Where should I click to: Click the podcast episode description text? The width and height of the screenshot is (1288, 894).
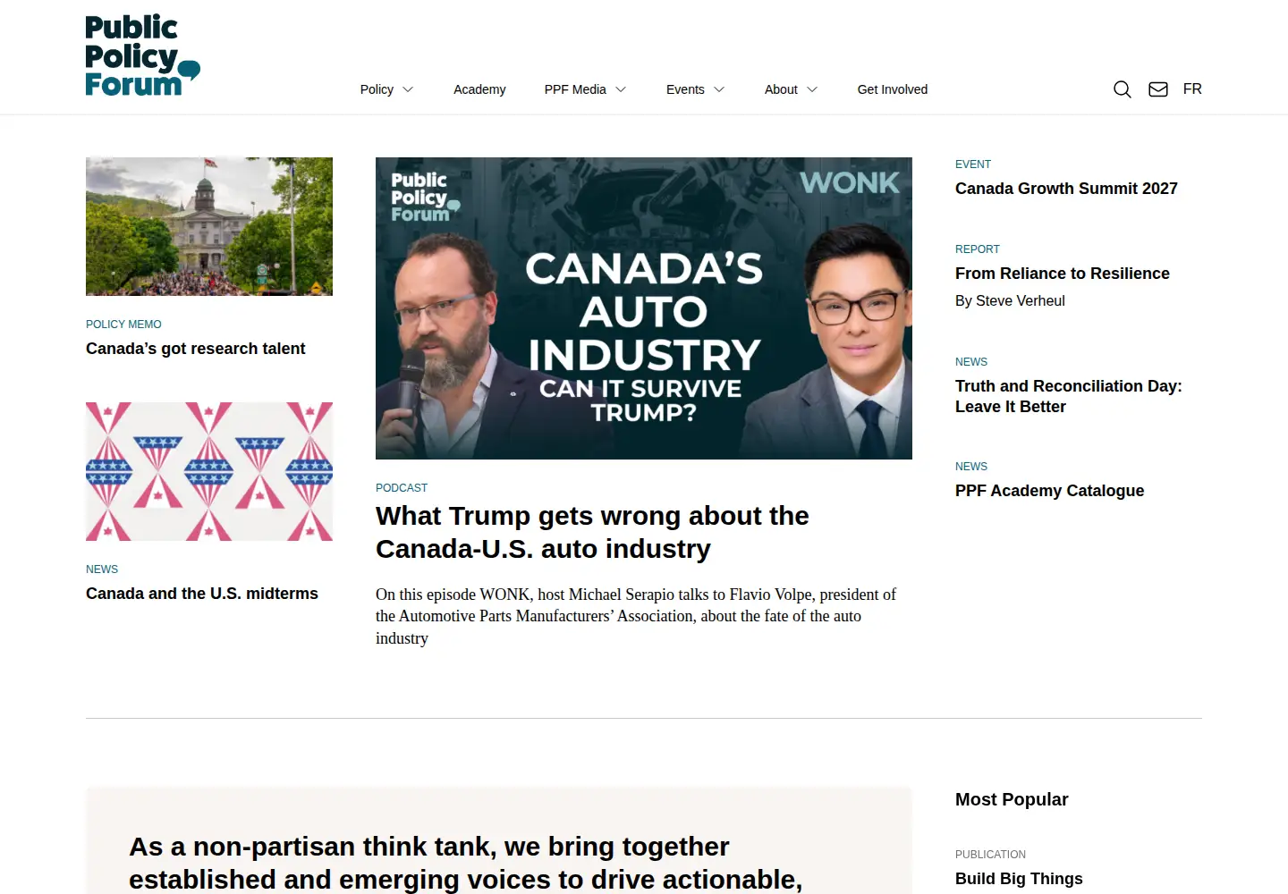pos(636,616)
